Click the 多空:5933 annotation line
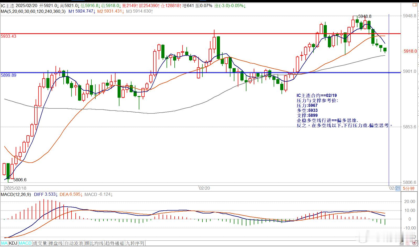This screenshot has height=247, width=419. 307,110
